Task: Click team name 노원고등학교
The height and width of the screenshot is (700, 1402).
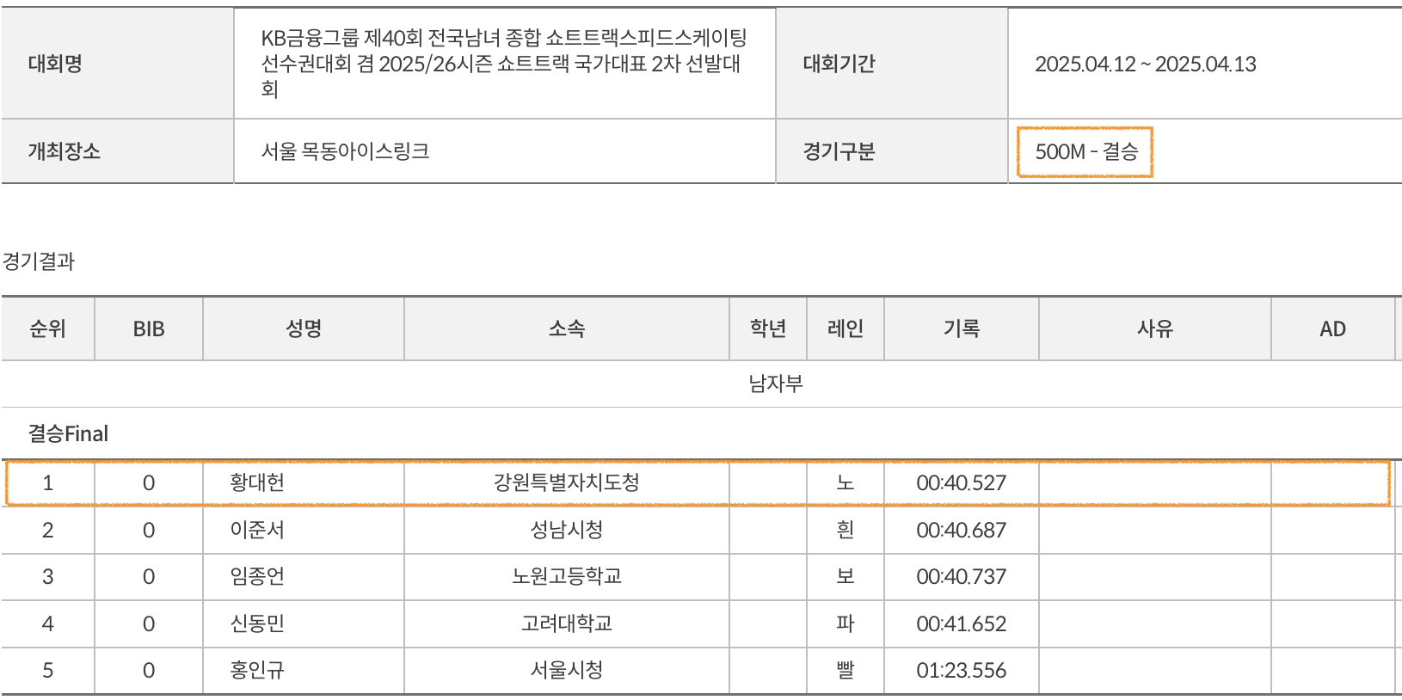Action: point(566,577)
